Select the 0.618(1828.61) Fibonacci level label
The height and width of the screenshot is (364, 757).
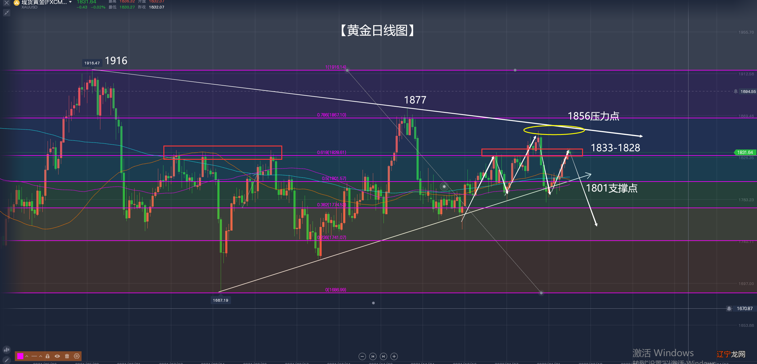coord(332,152)
